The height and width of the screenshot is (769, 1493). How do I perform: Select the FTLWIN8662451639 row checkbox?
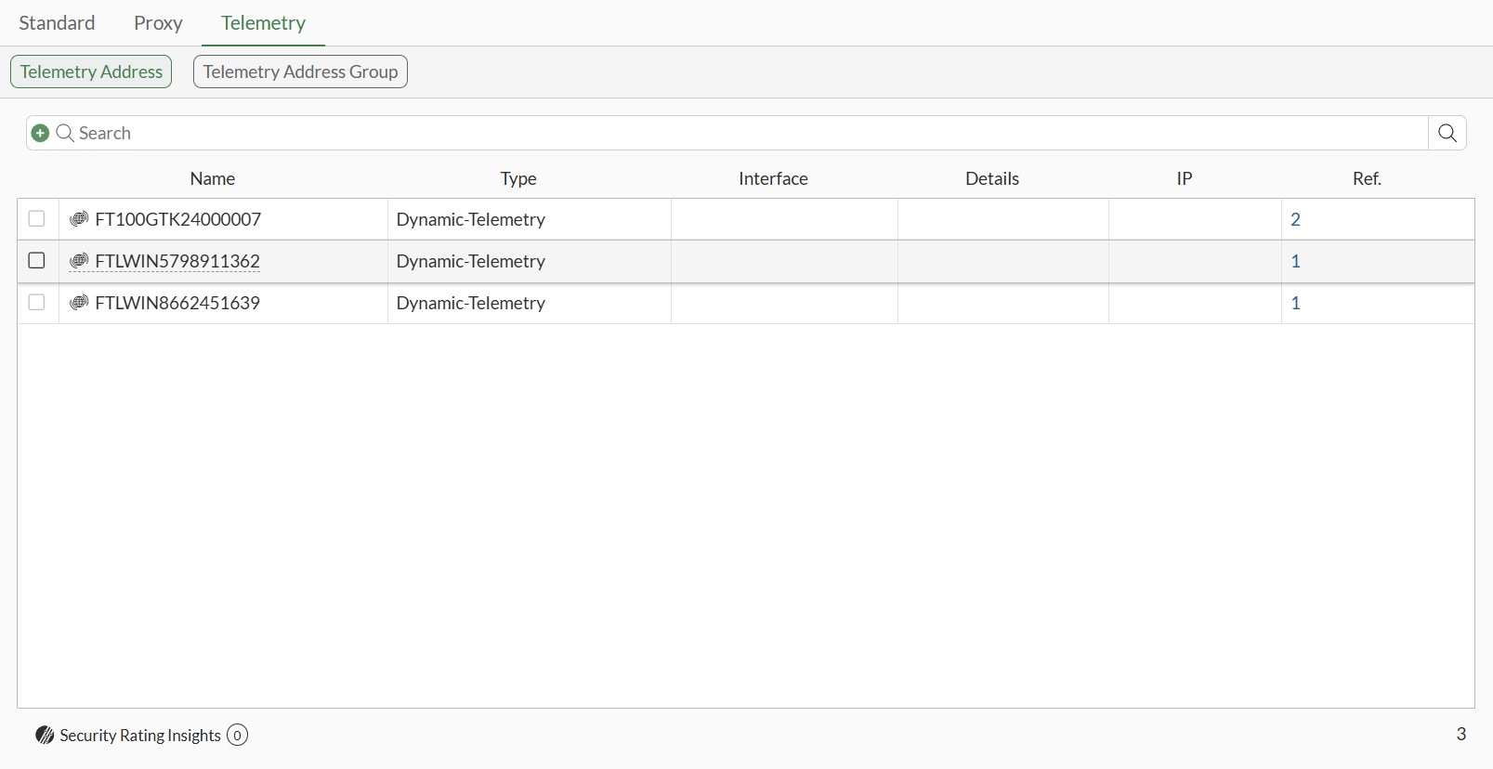point(37,303)
